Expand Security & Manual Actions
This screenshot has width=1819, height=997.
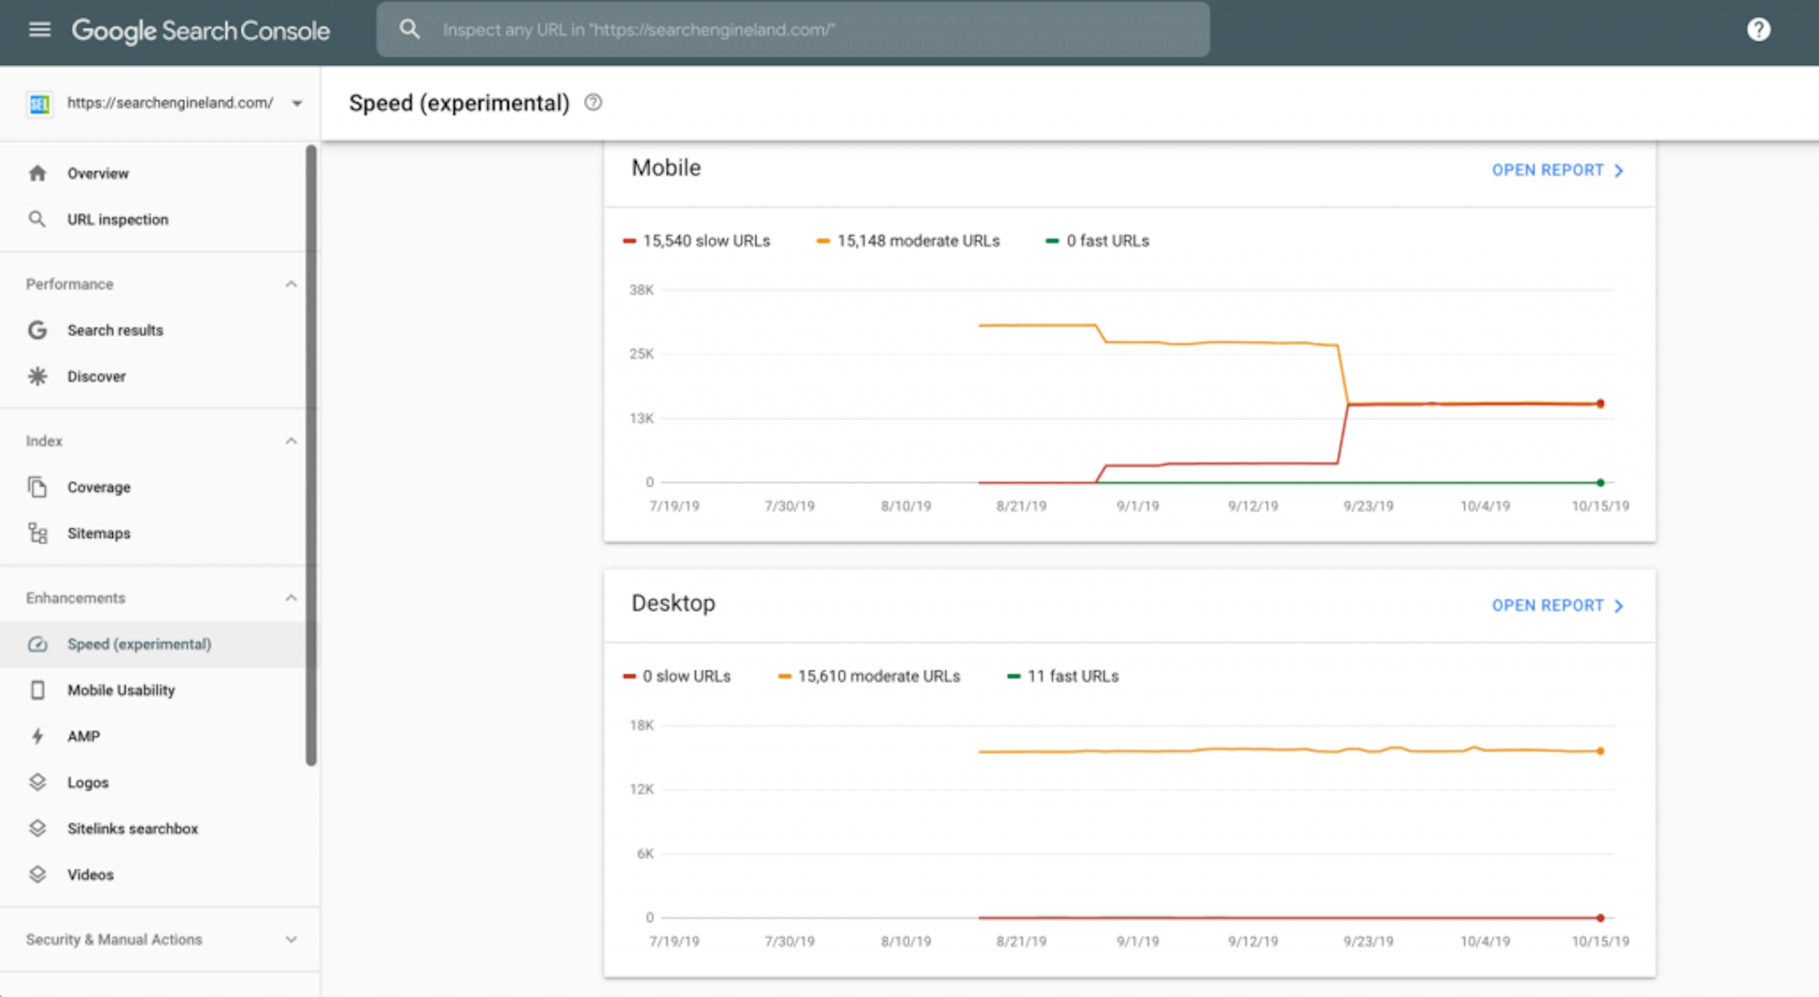(x=290, y=940)
